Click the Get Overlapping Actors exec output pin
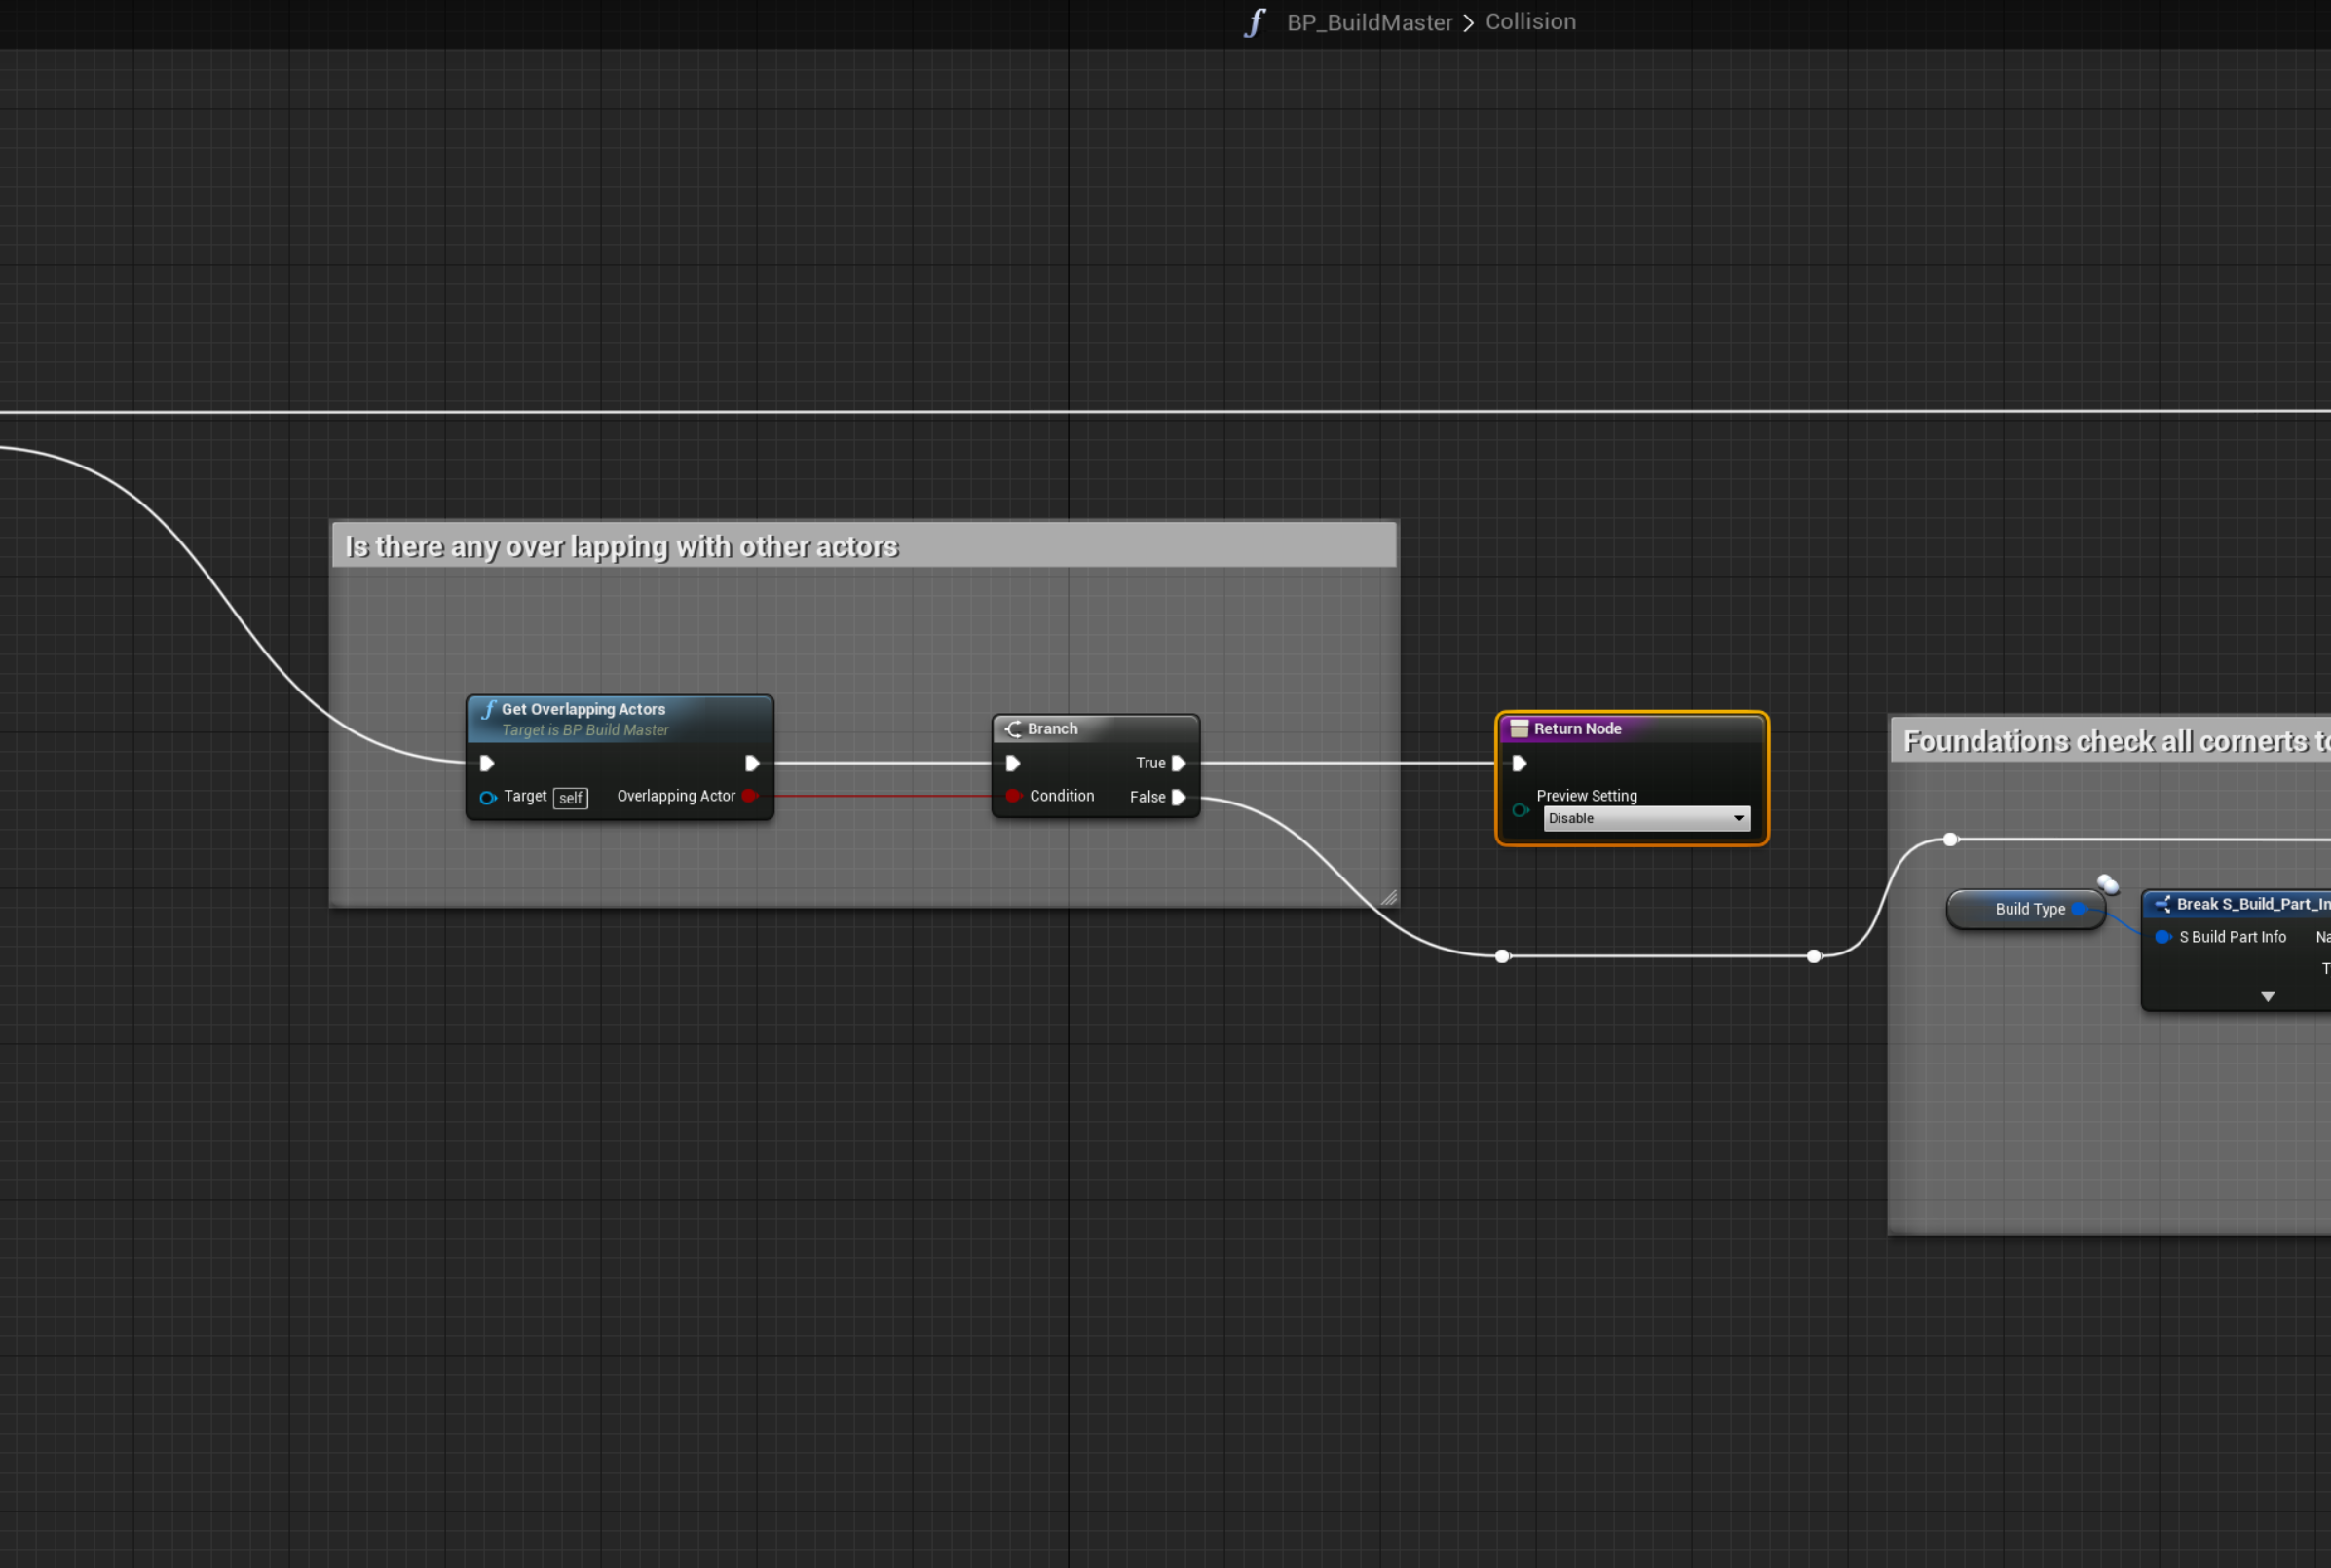 tap(752, 763)
